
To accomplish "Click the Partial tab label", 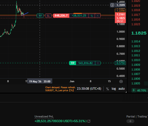I will pos(131,117).
